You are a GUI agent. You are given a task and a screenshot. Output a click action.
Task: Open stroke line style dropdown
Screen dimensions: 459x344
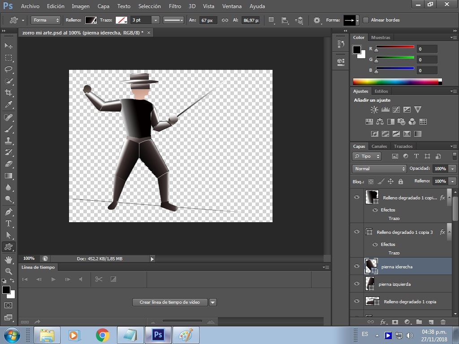tap(173, 20)
